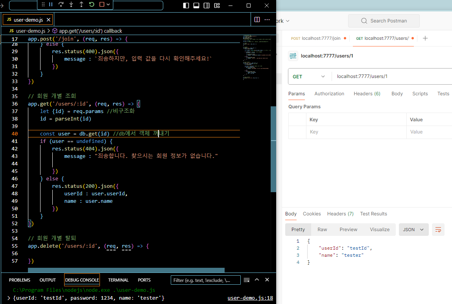
Task: Close the user-demo.js editor tab
Action: [x=48, y=20]
